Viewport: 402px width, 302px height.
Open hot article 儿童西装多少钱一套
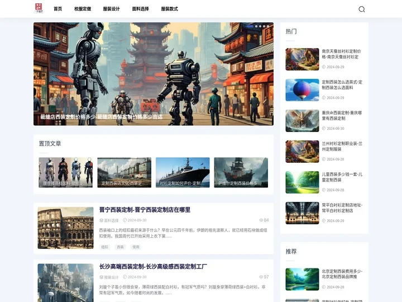[x=342, y=177]
